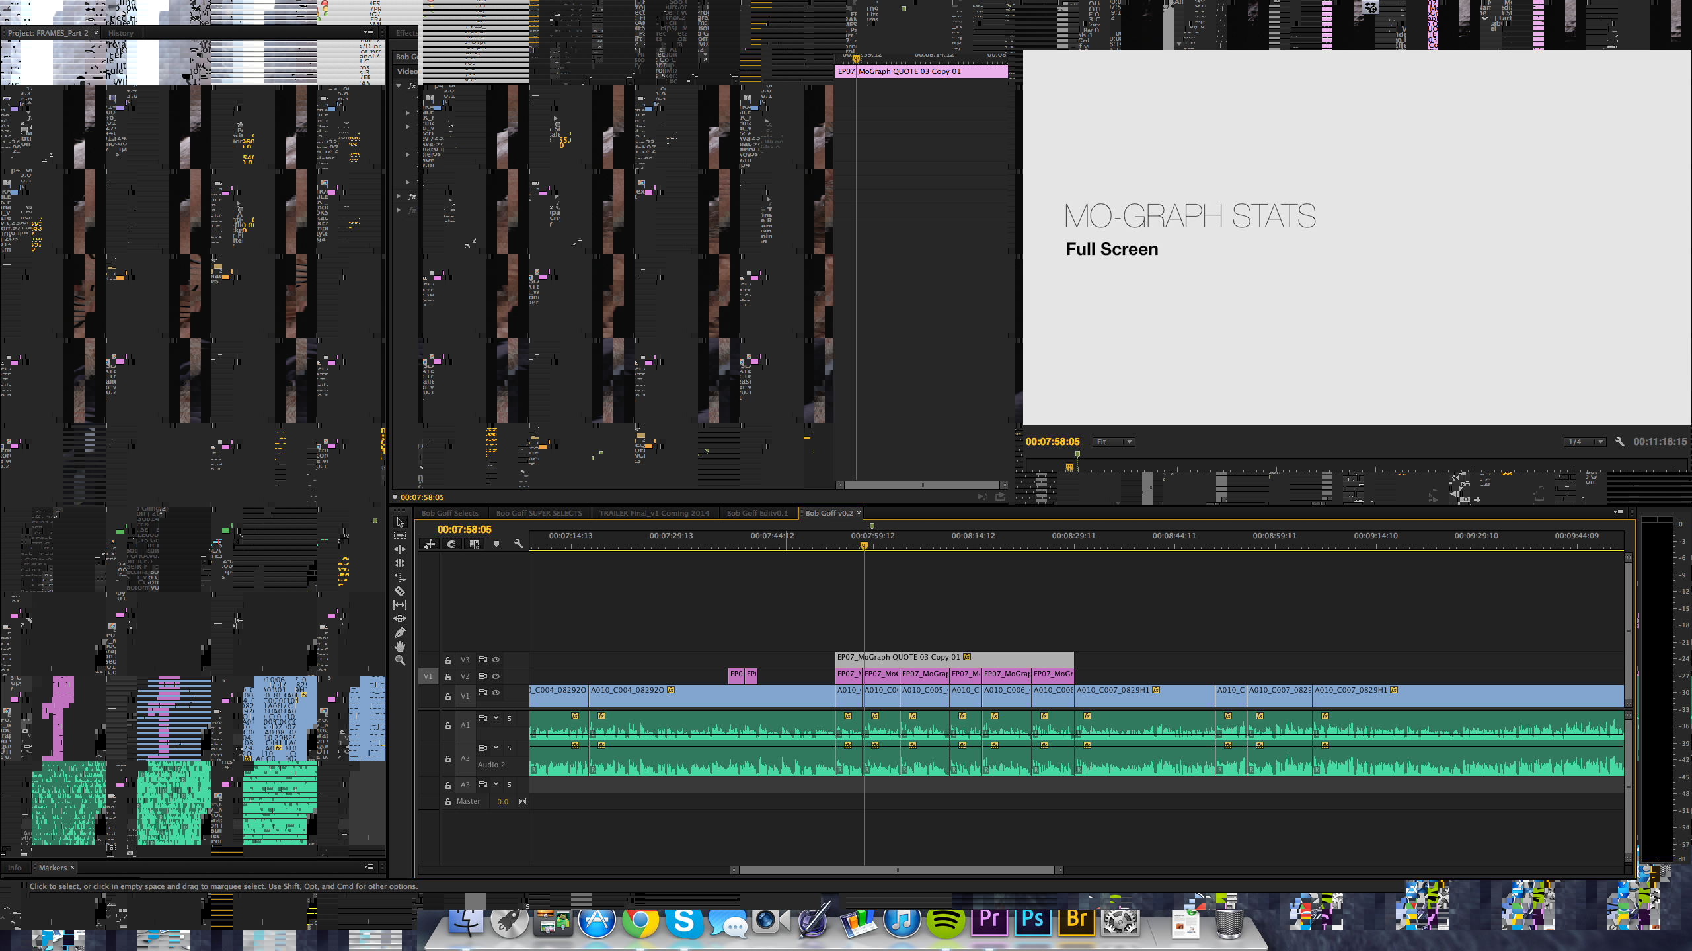This screenshot has width=1692, height=951.
Task: Activate the Zoom tool magnifier
Action: click(x=400, y=660)
